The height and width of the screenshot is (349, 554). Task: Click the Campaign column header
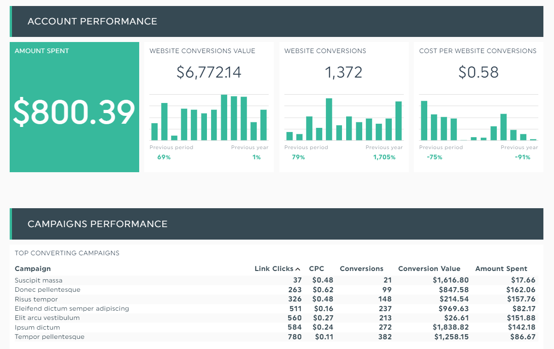[33, 269]
